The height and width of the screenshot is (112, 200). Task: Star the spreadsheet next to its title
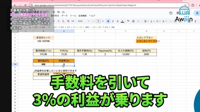tap(54, 12)
